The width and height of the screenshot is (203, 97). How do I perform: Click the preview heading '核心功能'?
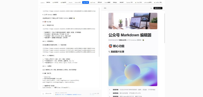tap(116, 46)
